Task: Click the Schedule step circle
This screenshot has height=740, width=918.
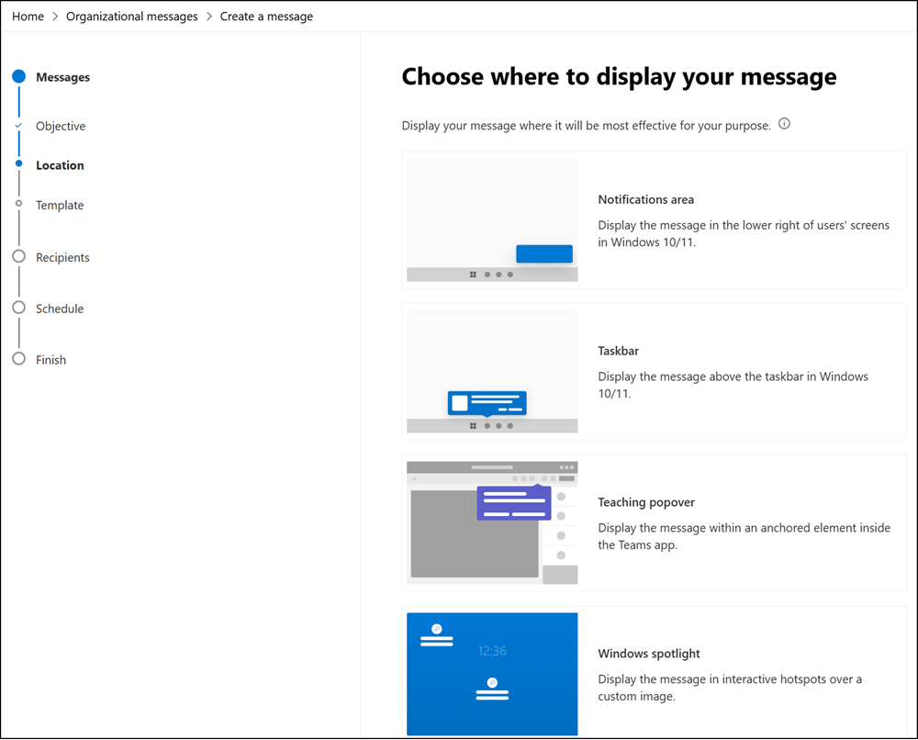Action: click(19, 308)
